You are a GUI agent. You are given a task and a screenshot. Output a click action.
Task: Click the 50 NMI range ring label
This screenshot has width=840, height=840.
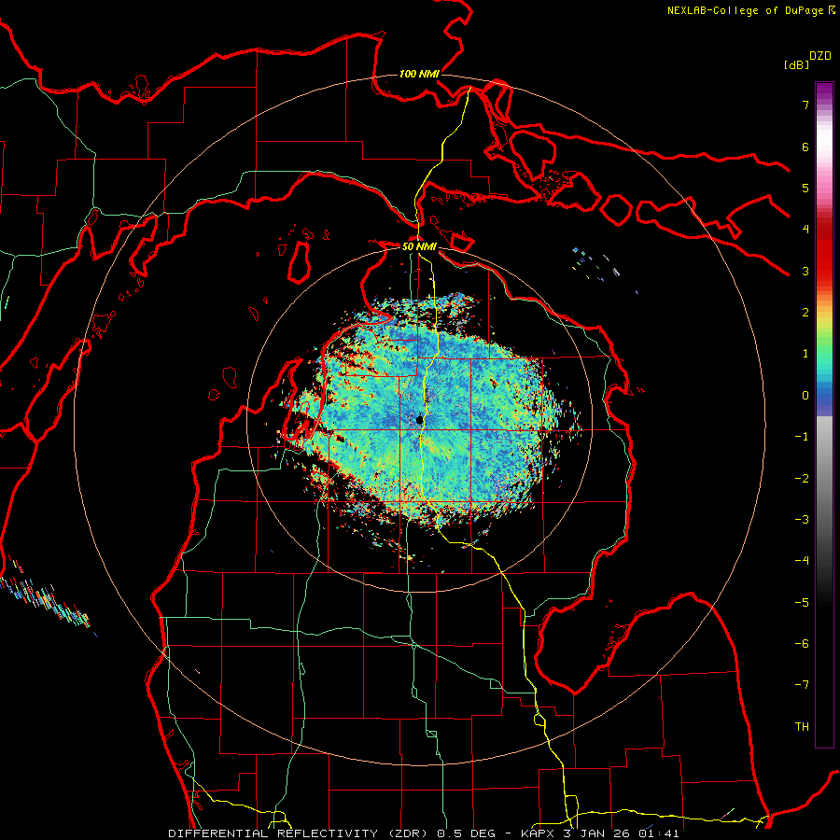coord(419,246)
